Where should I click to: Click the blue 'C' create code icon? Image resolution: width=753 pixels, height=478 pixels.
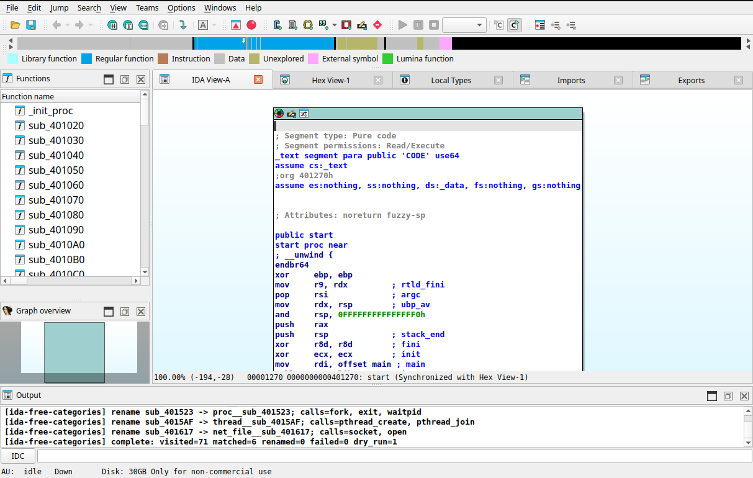277,25
